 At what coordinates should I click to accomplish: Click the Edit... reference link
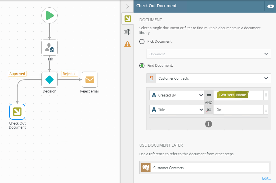click(267, 178)
